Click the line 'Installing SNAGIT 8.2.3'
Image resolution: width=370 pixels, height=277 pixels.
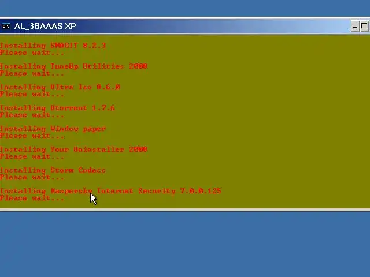(53, 45)
